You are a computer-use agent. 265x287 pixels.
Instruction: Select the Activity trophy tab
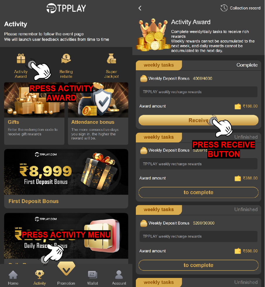point(39,278)
